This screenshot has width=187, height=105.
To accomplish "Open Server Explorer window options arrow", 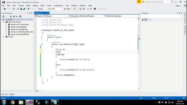I will [x=27, y=13].
